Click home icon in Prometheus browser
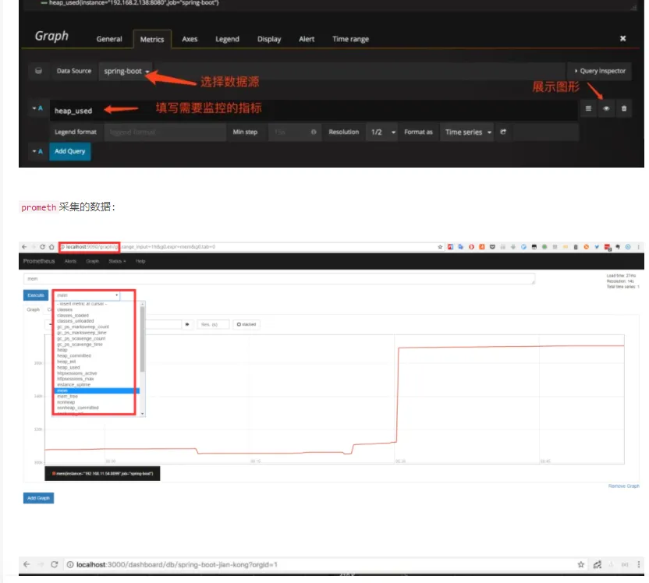The width and height of the screenshot is (649, 583). click(51, 247)
